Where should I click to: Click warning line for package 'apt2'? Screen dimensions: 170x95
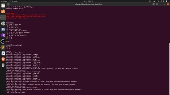tap(22, 59)
